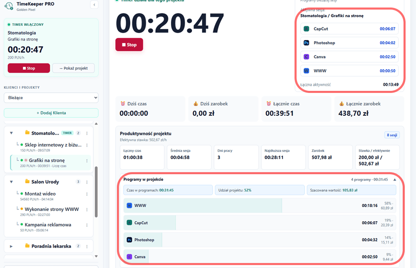
Task: Open the Bieżące filter dropdown
Action: 51,98
